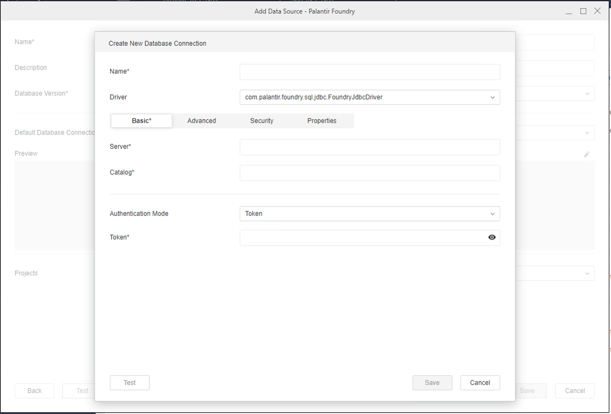611x414 pixels.
Task: Toggle token visibility eye icon
Action: pyautogui.click(x=492, y=237)
